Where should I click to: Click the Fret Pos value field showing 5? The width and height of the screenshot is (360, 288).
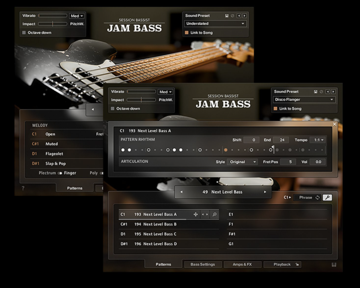(x=288, y=162)
